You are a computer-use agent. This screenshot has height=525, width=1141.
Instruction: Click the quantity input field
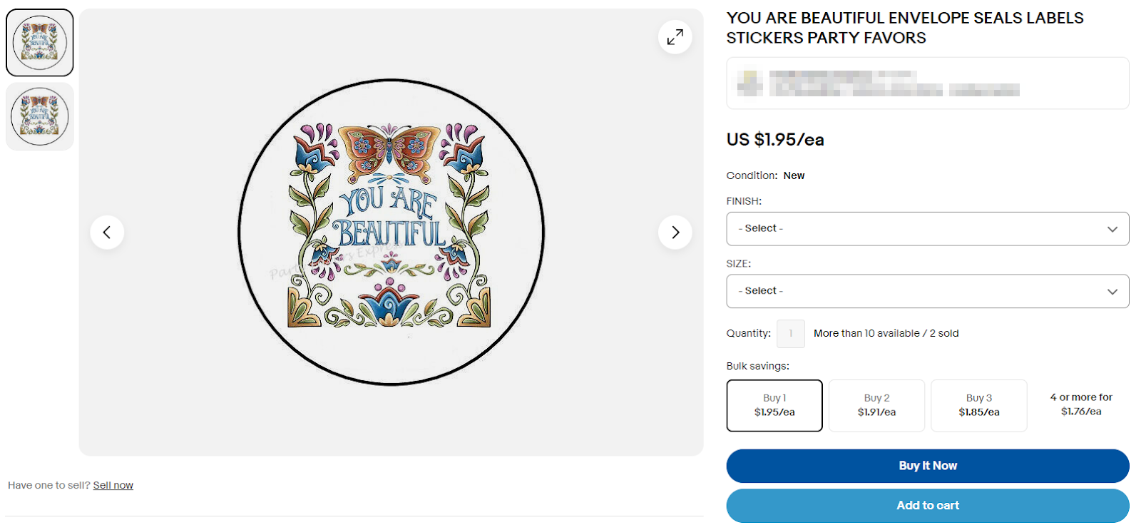[790, 333]
